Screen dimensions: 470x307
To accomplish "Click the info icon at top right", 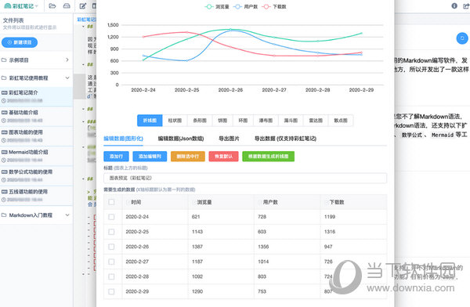I will (x=454, y=5).
